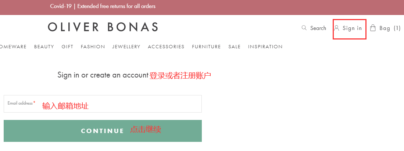This screenshot has height=151, width=404.
Task: Click the Sign in text link
Action: [352, 28]
